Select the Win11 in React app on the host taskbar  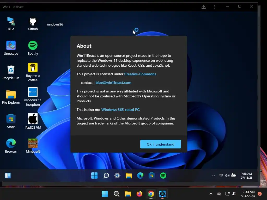162,194
